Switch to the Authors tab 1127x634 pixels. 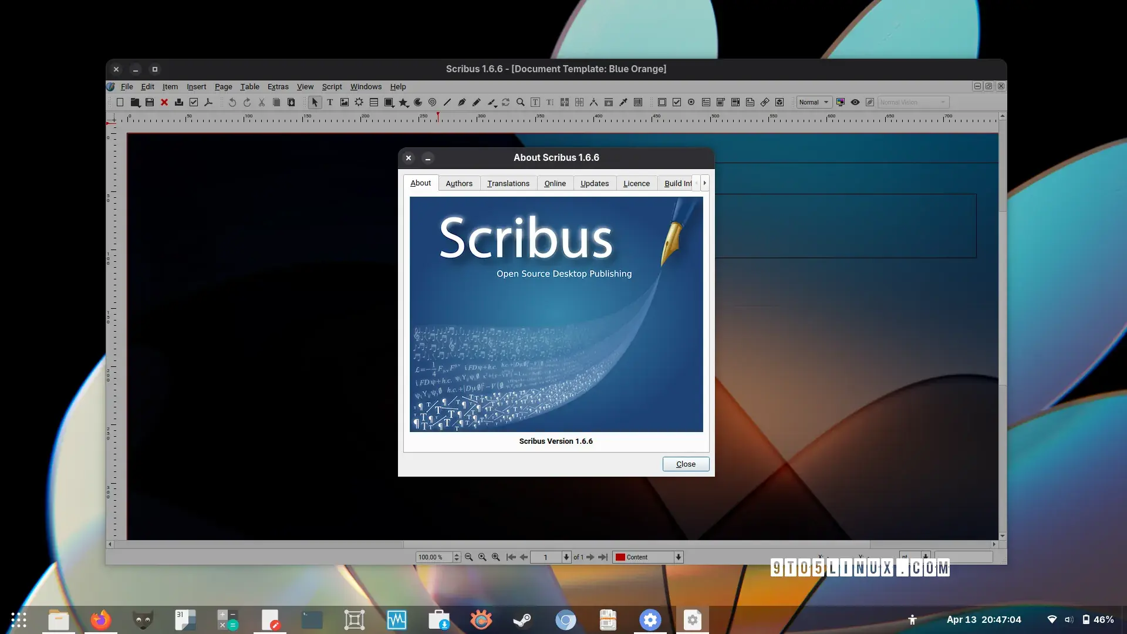coord(458,183)
